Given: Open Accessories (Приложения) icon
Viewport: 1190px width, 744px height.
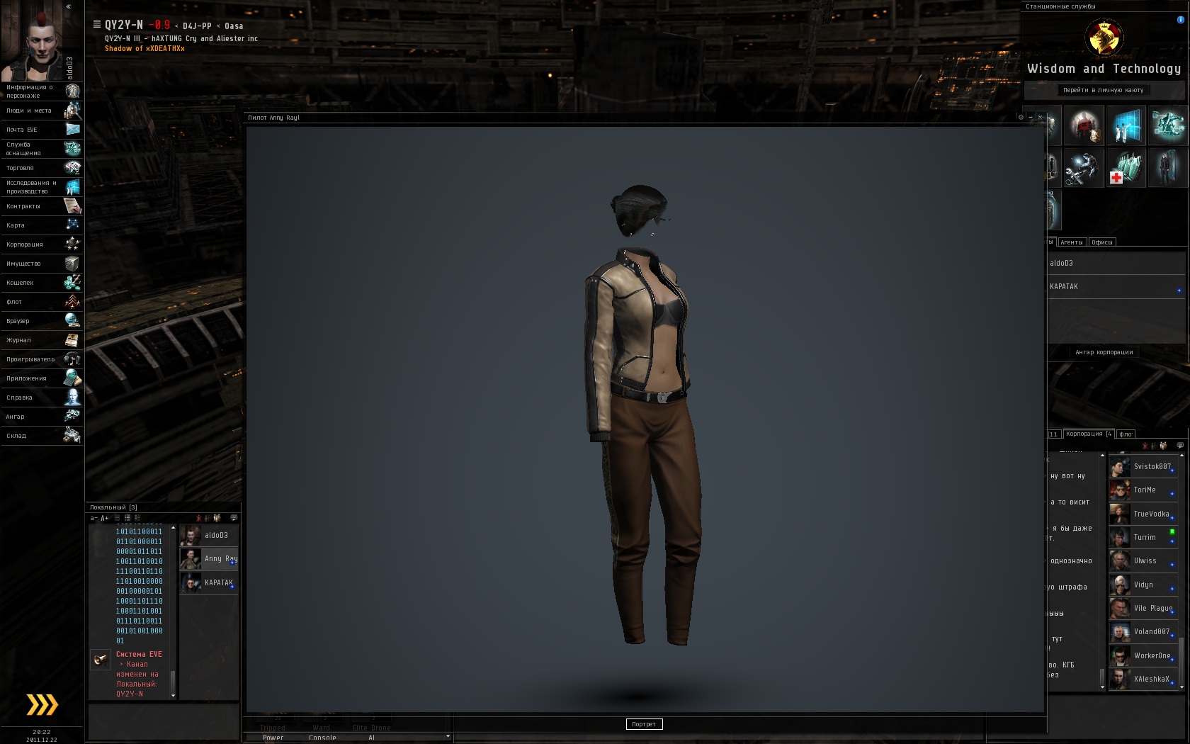Looking at the screenshot, I should [x=72, y=378].
